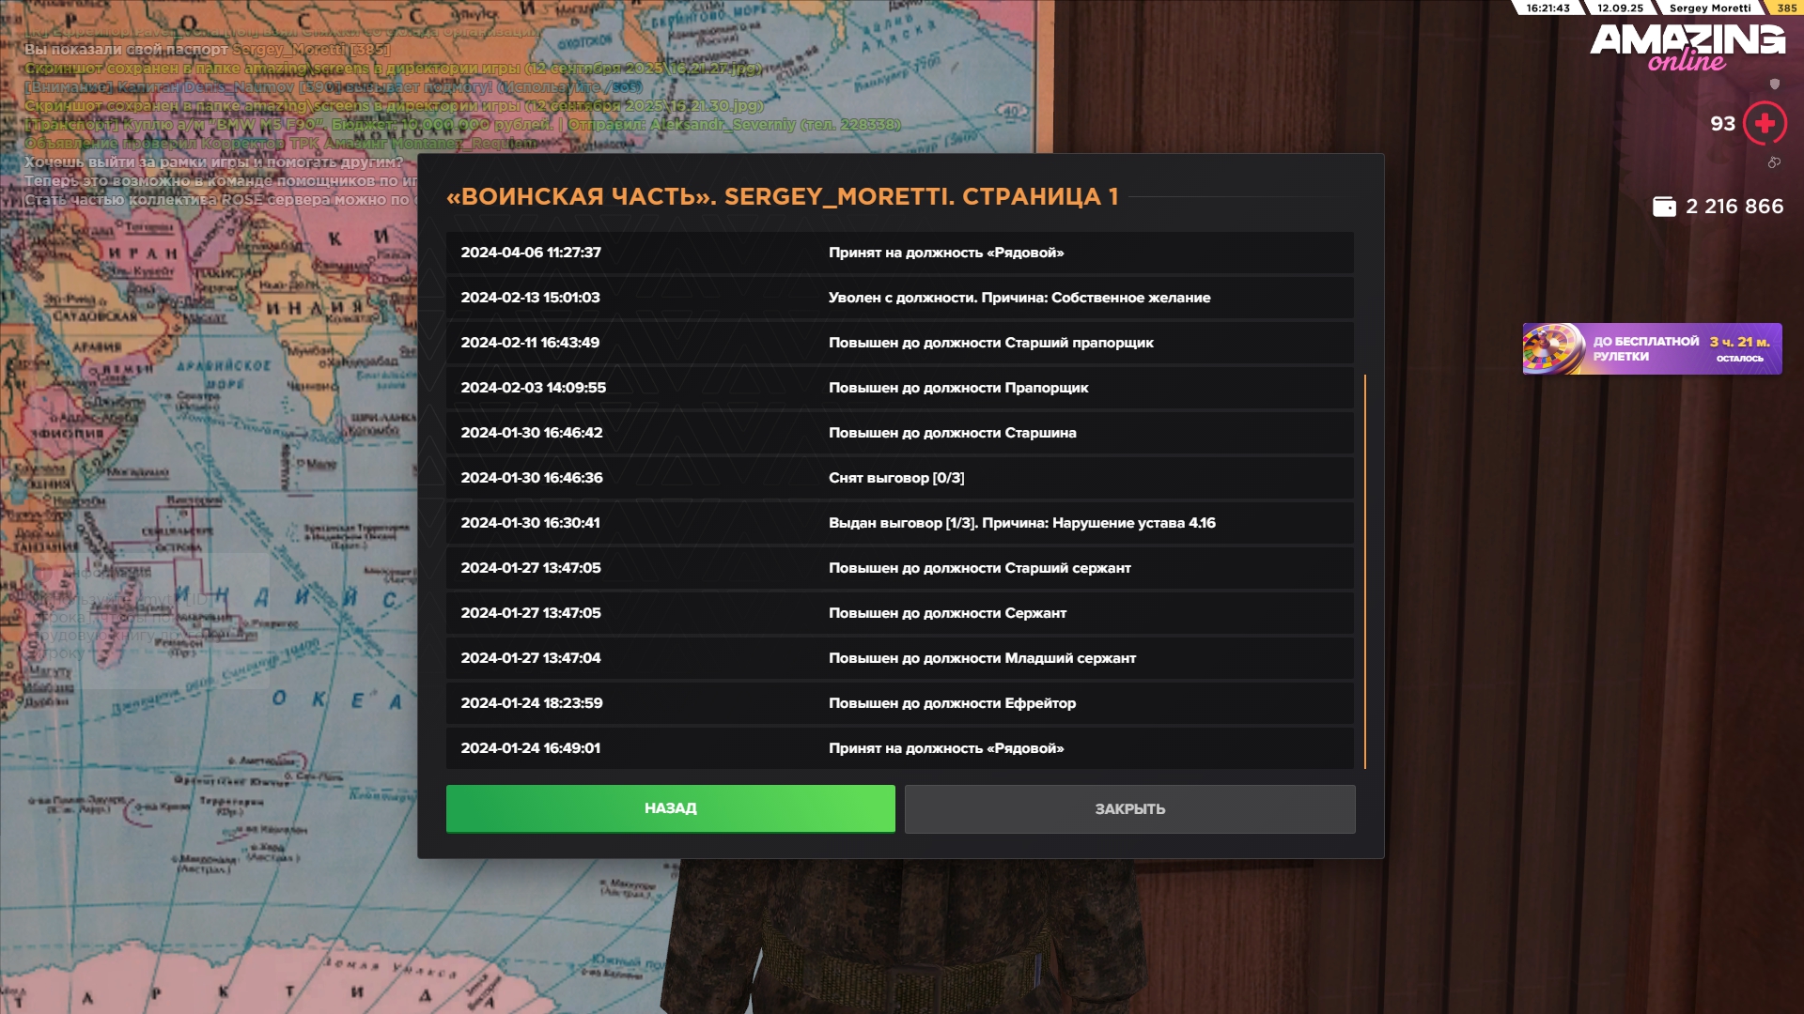Click the yellow 385 player ID badge
The height and width of the screenshot is (1014, 1804).
[x=1786, y=8]
